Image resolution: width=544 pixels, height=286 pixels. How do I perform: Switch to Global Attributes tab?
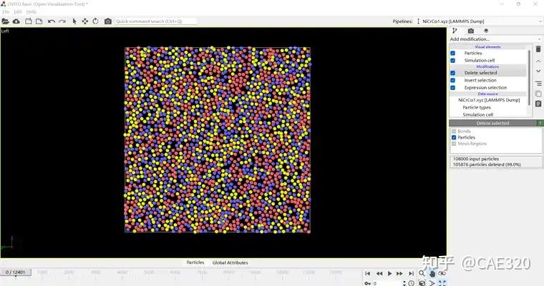[x=230, y=262]
